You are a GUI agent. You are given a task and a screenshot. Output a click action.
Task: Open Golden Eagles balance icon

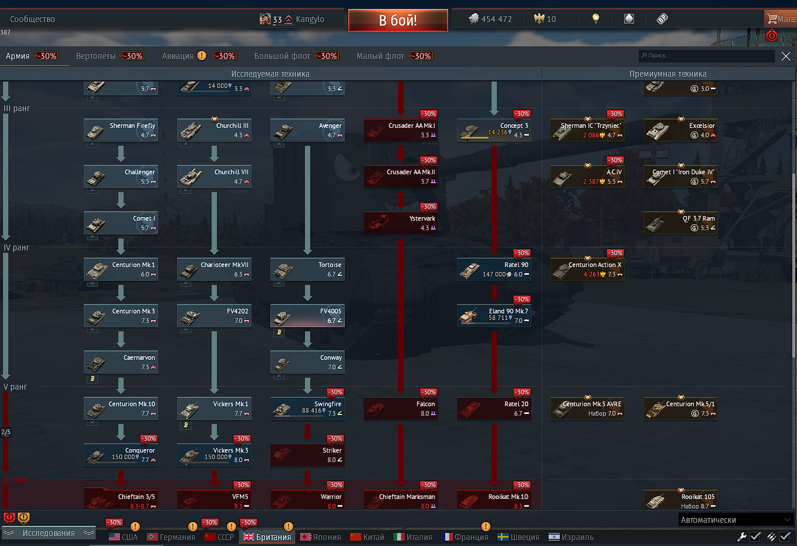(x=539, y=19)
